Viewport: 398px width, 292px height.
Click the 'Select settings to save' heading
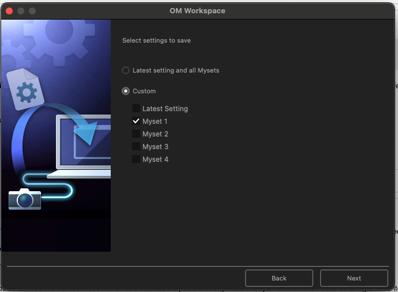(156, 40)
